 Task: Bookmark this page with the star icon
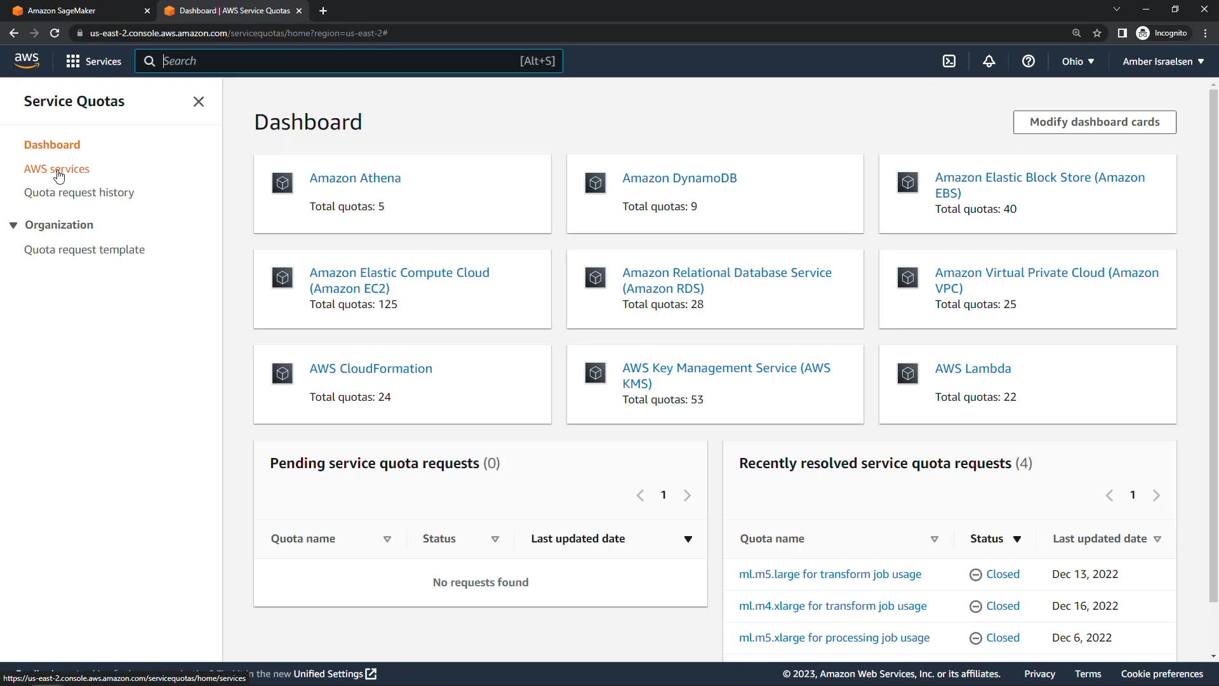(1096, 33)
